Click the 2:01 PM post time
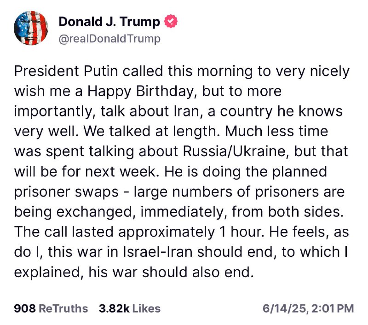Viewport: 368px width, 325px height. point(333,308)
